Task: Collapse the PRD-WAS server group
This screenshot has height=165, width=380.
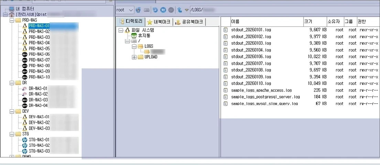Action: tap(12, 20)
